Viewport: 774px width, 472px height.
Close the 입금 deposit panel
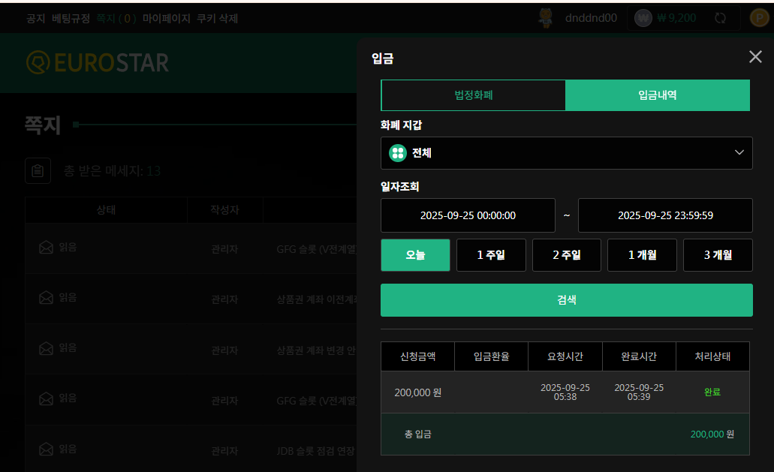pos(755,57)
